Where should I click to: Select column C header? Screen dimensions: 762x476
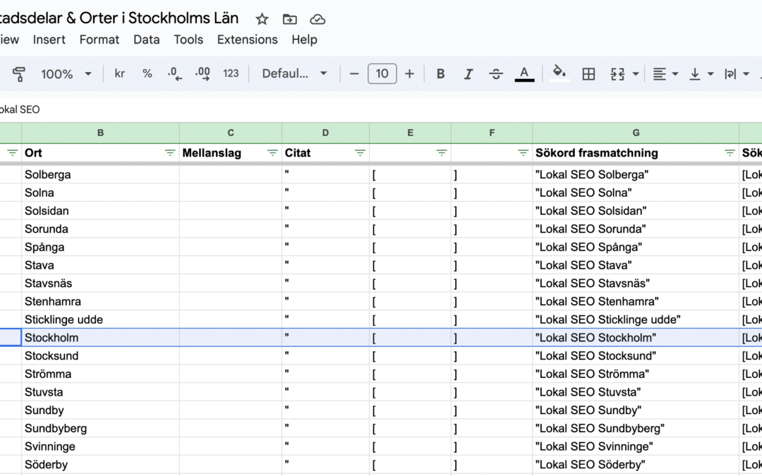click(231, 133)
